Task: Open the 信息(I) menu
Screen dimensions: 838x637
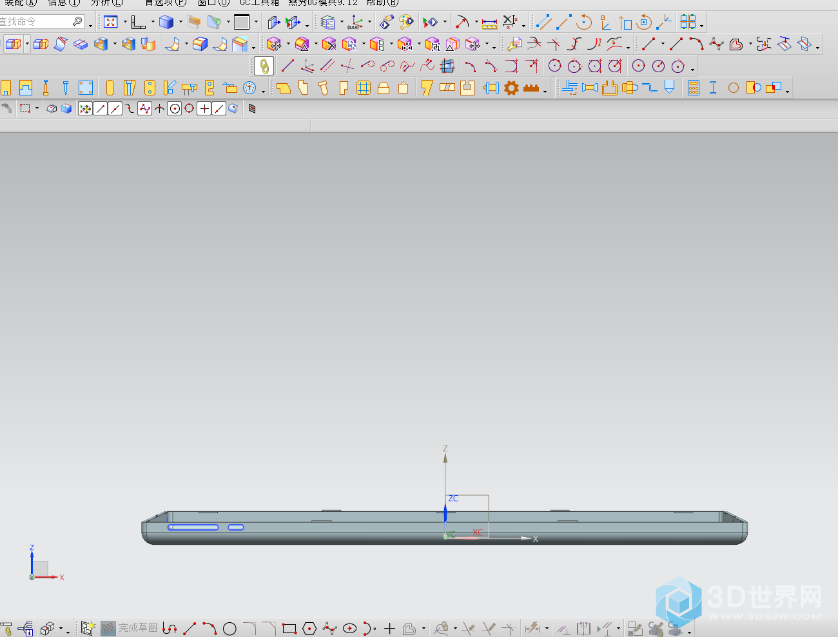Action: click(64, 3)
